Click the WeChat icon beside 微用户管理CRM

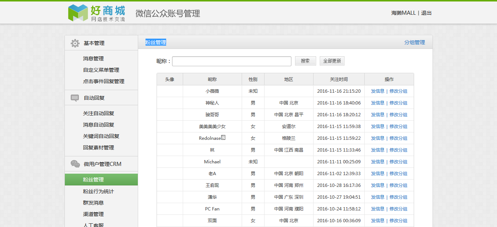[75, 164]
